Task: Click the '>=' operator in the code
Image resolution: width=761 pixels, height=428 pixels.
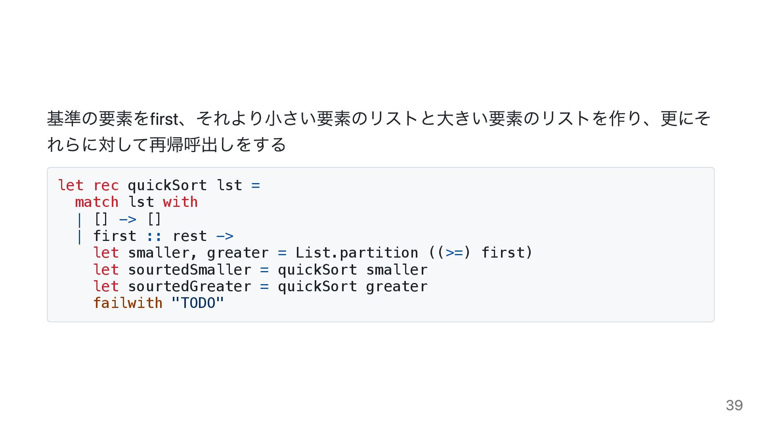Action: tap(454, 253)
